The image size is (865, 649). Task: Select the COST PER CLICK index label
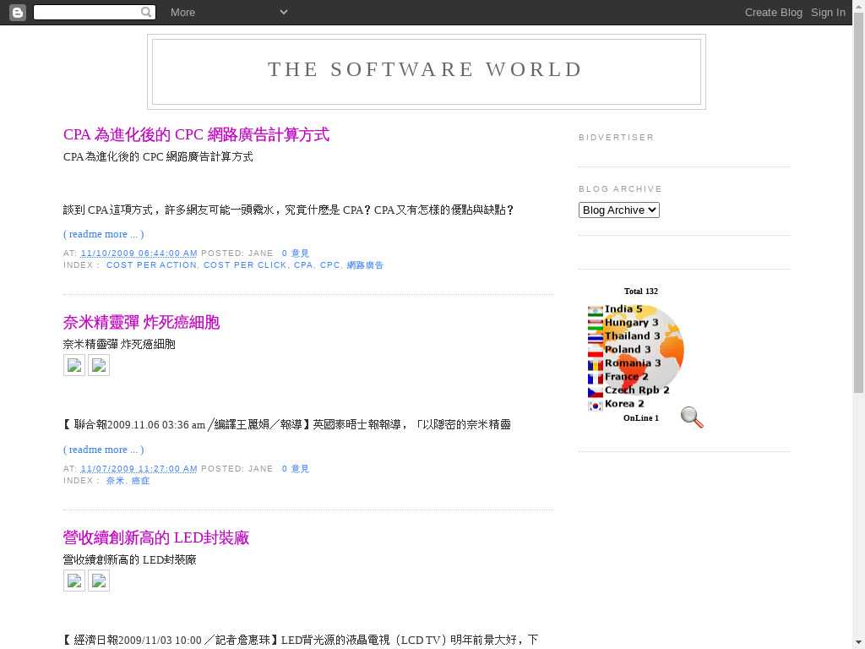pyautogui.click(x=245, y=265)
